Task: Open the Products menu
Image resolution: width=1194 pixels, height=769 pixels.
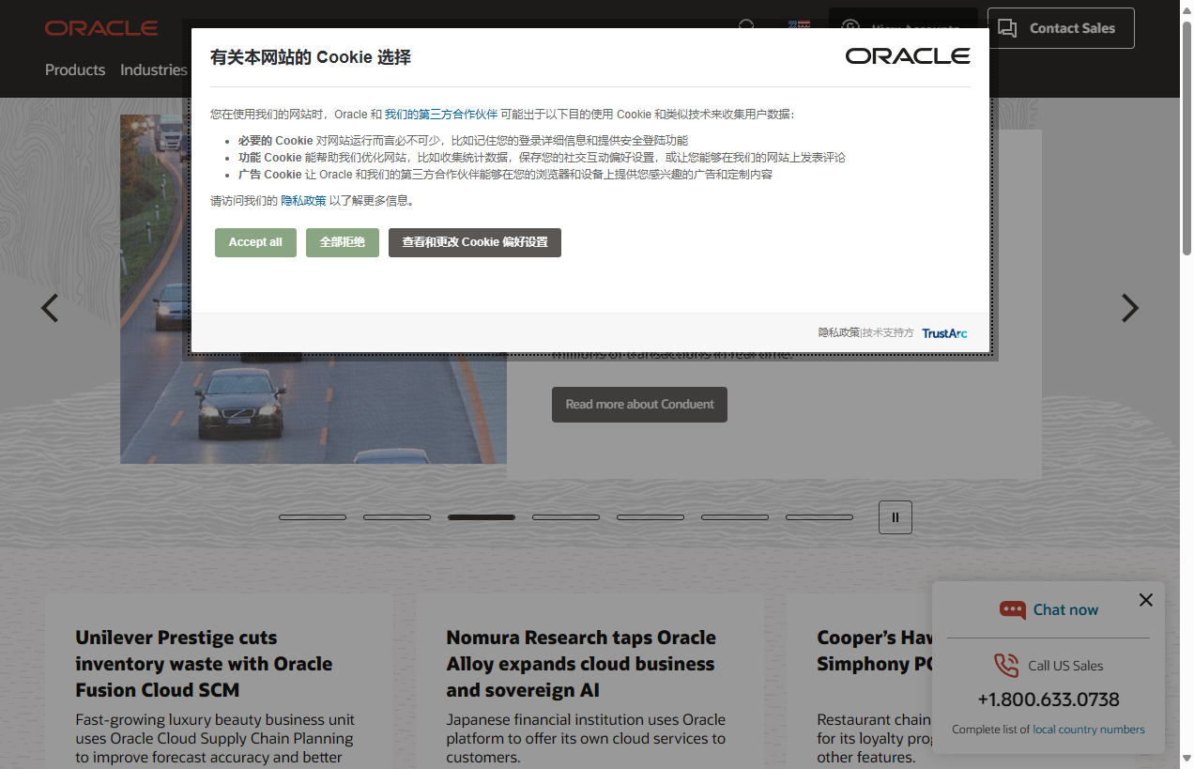Action: [75, 69]
